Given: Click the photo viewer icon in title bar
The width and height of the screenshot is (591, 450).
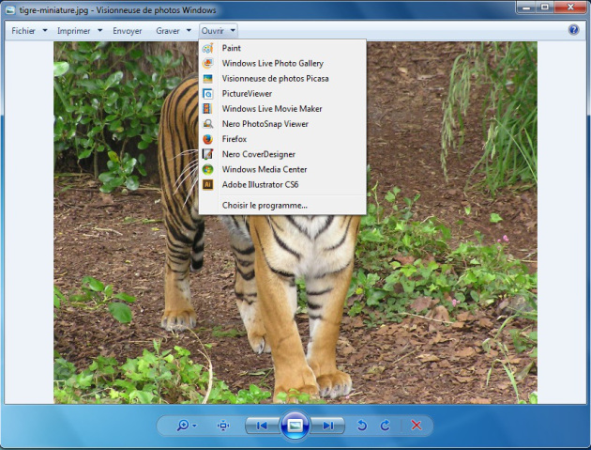Looking at the screenshot, I should (x=10, y=9).
